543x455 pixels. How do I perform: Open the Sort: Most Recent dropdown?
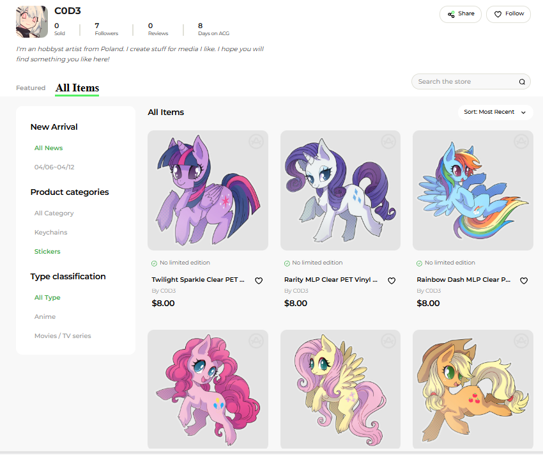point(495,112)
